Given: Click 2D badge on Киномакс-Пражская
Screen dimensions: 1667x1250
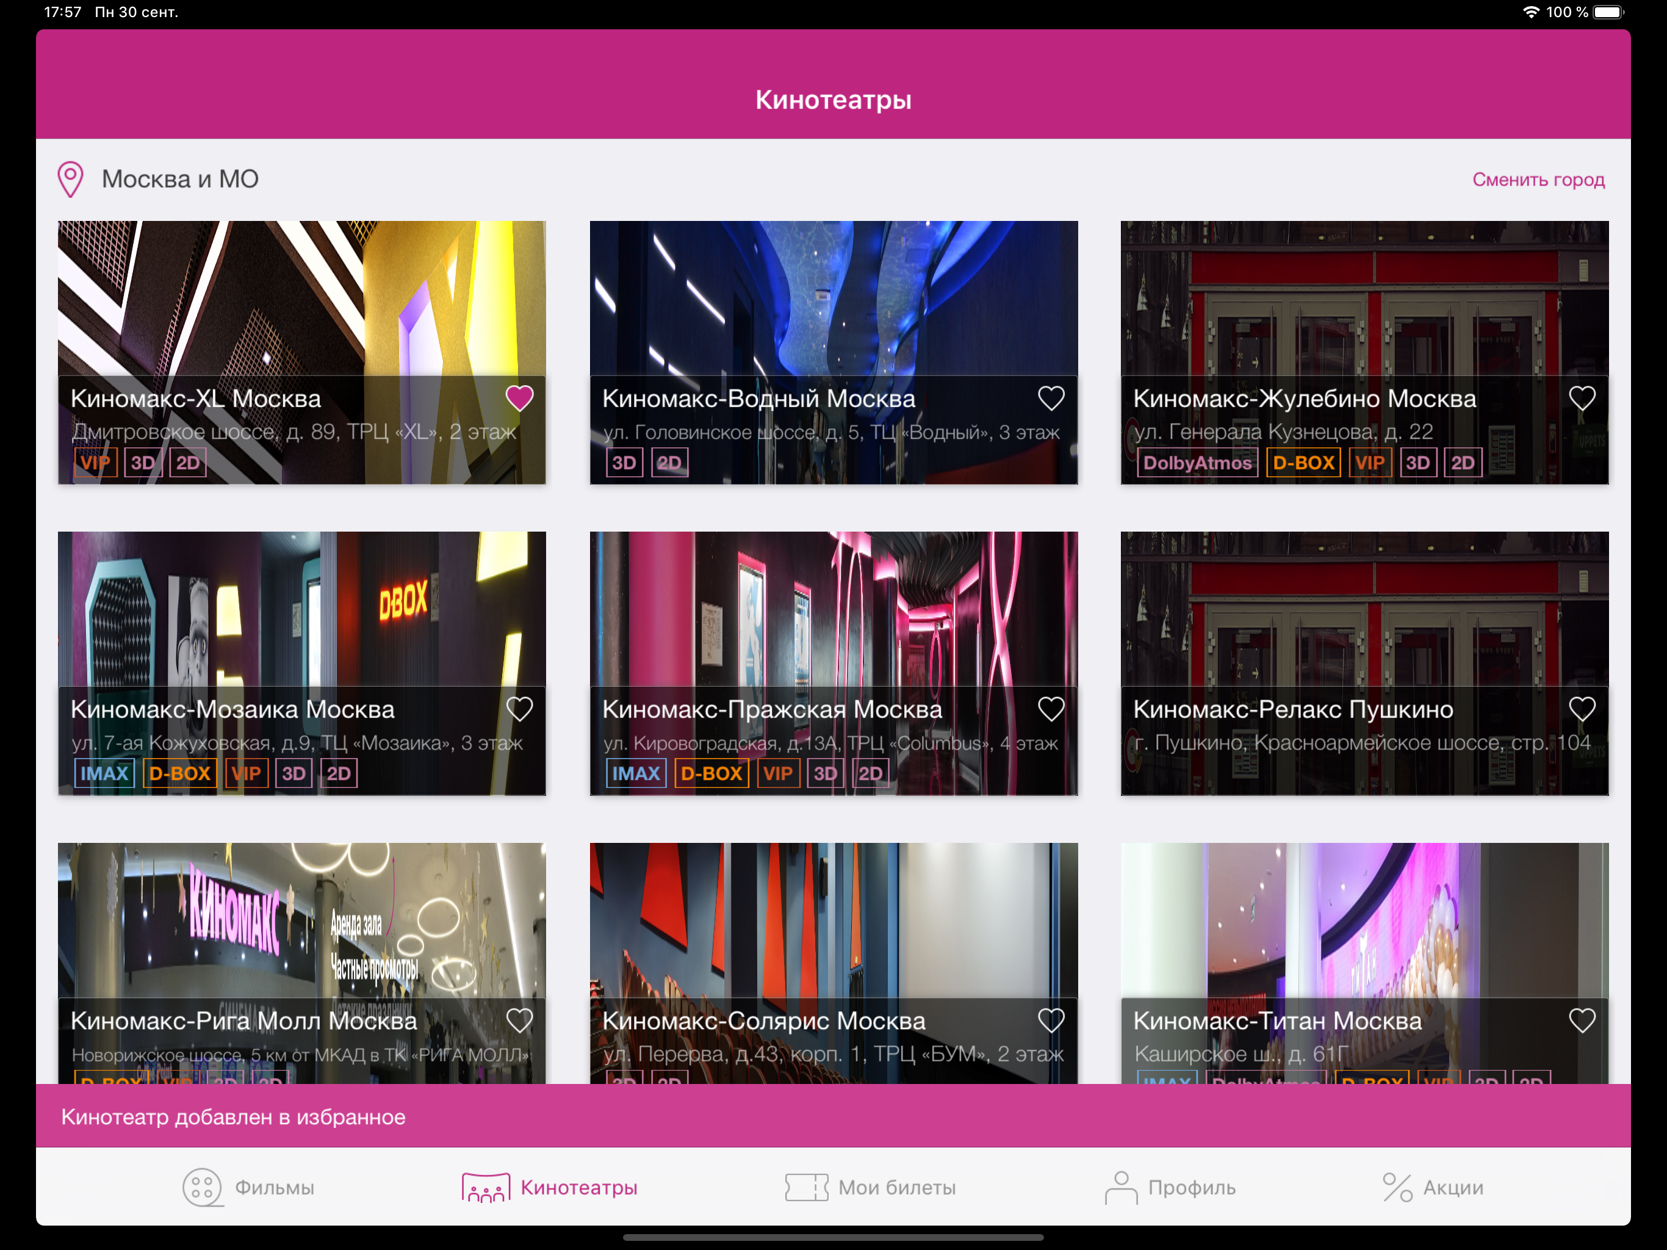Looking at the screenshot, I should click(871, 773).
